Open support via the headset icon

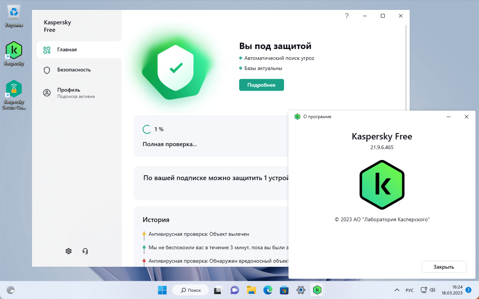click(x=85, y=251)
